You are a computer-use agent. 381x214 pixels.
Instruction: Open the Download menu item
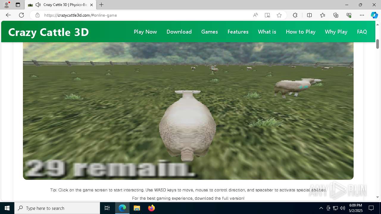179,32
